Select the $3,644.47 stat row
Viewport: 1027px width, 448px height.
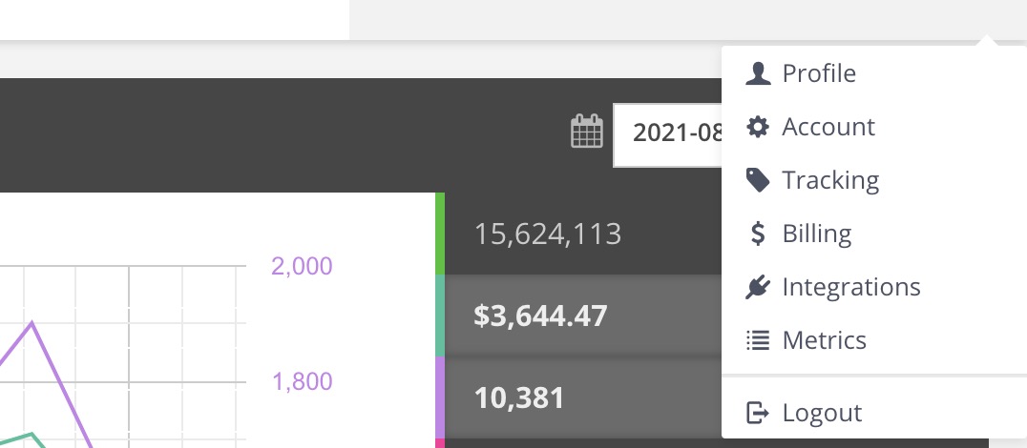coord(583,316)
